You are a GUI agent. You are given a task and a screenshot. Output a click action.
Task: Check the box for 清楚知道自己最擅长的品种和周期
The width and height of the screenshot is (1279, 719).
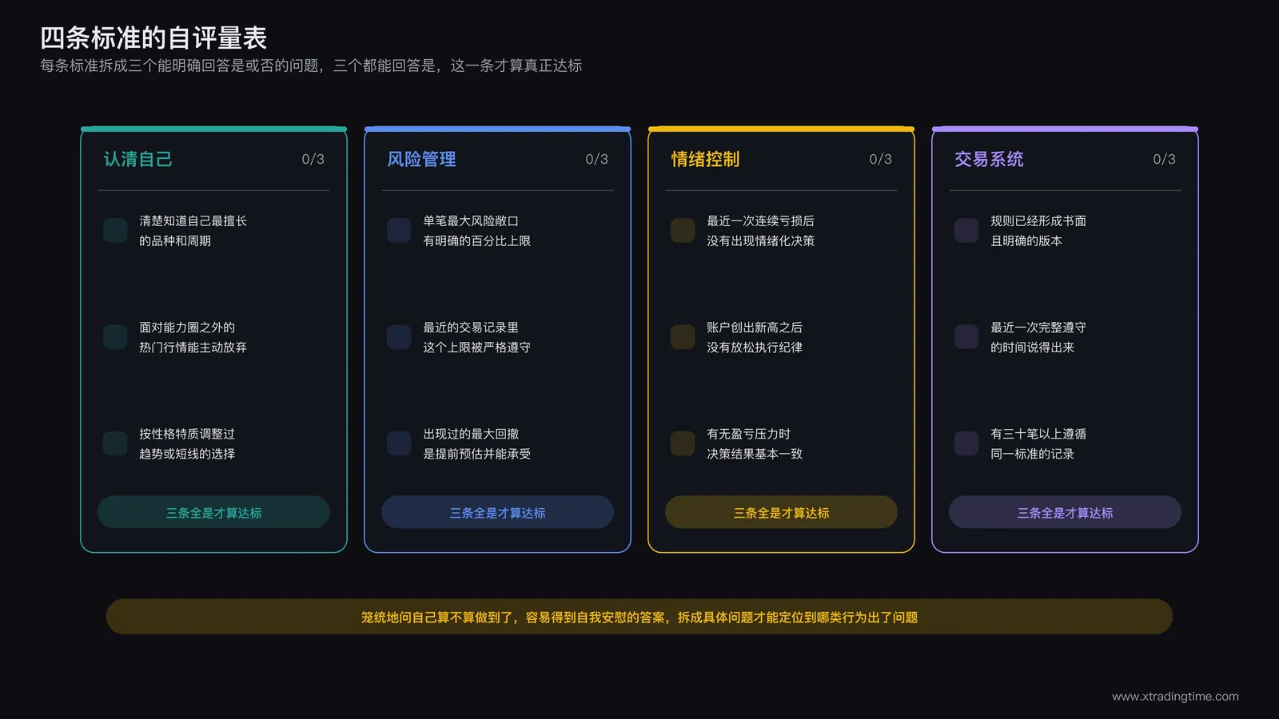(115, 231)
